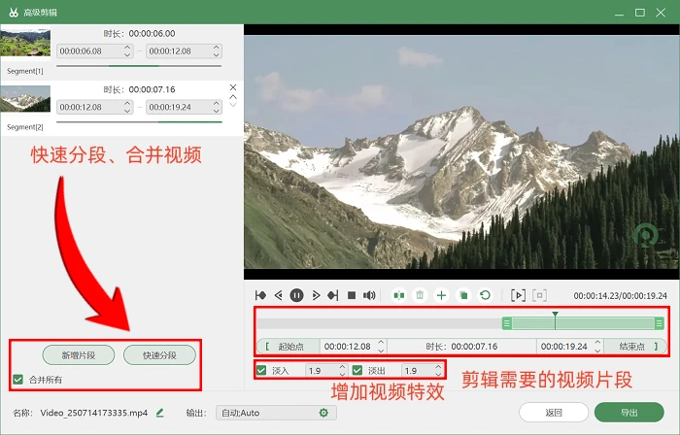The height and width of the screenshot is (435, 680).
Task: Click the 导出 export button
Action: point(629,413)
